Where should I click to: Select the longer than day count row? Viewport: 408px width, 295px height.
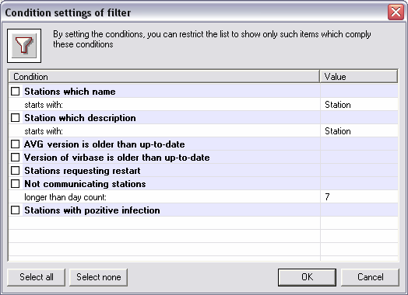[203, 197]
